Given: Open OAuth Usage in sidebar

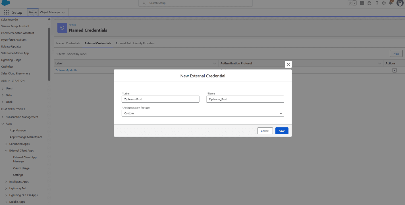Looking at the screenshot, I should (21, 168).
